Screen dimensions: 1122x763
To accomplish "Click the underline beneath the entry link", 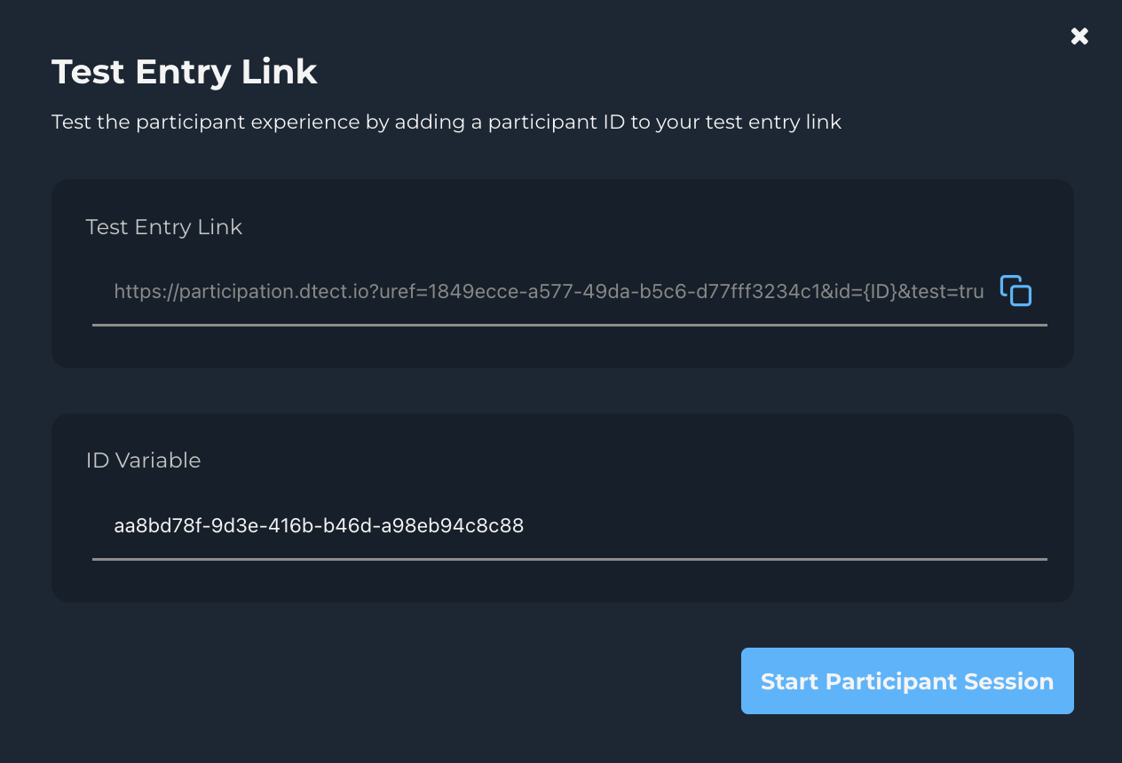I will click(x=568, y=327).
